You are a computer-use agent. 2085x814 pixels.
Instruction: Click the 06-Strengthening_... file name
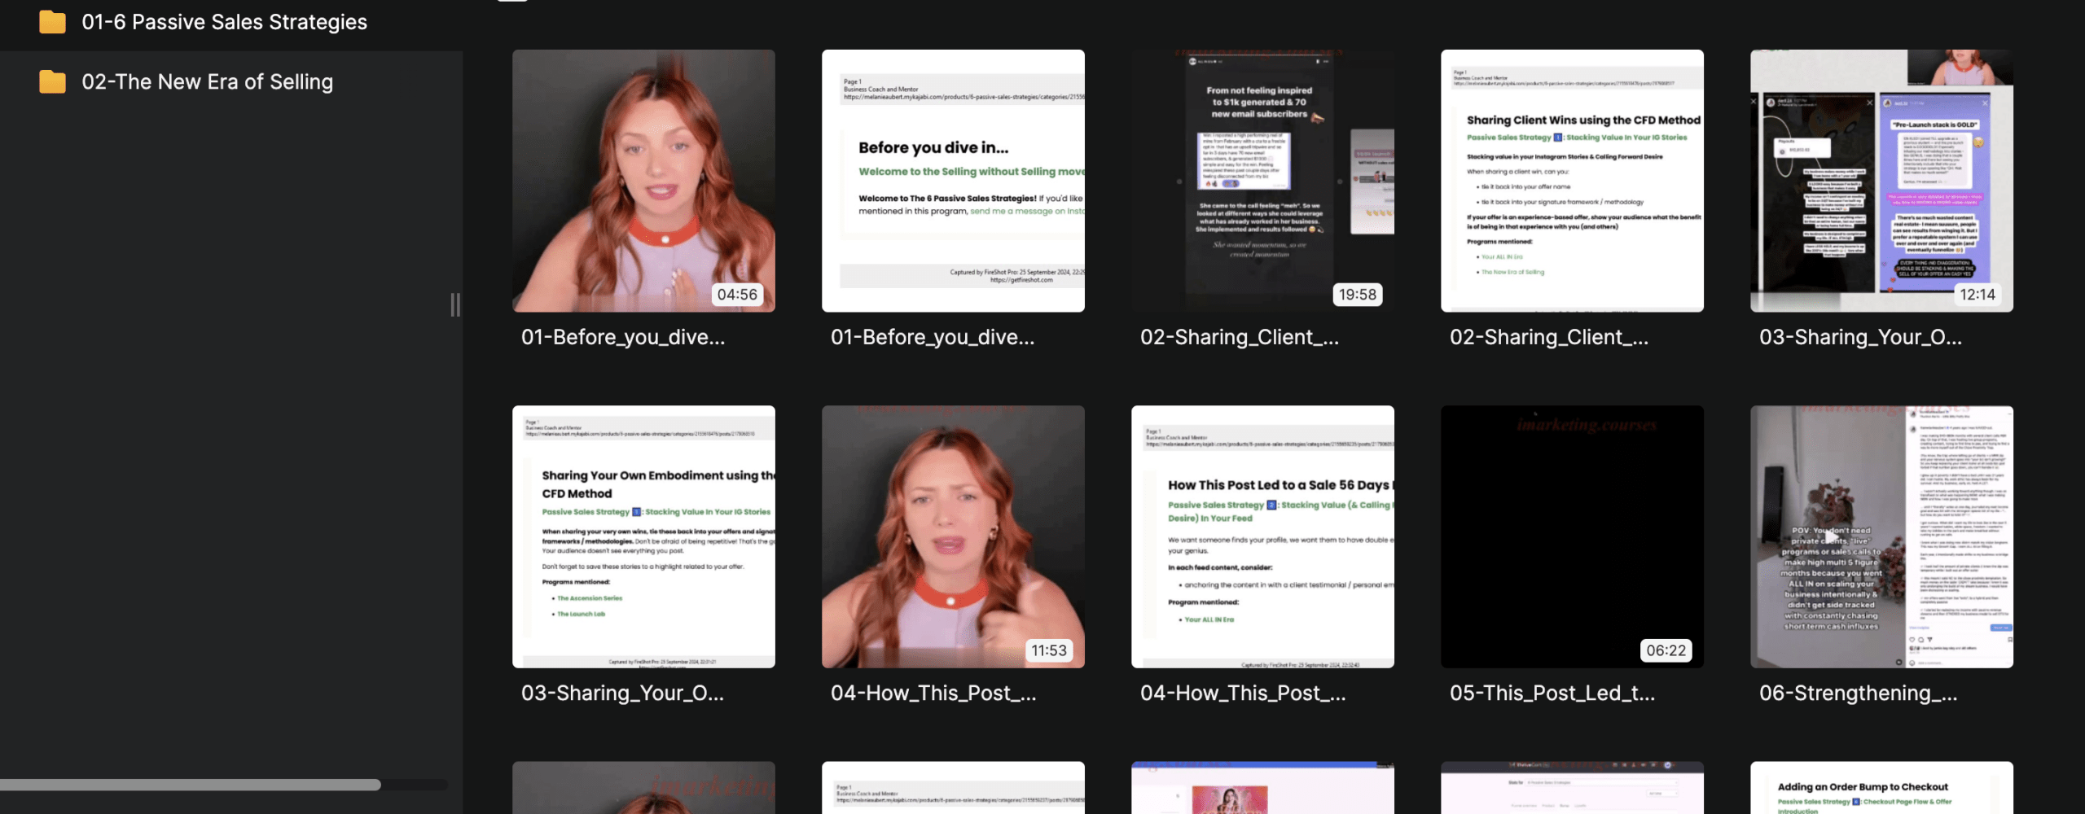(1858, 693)
